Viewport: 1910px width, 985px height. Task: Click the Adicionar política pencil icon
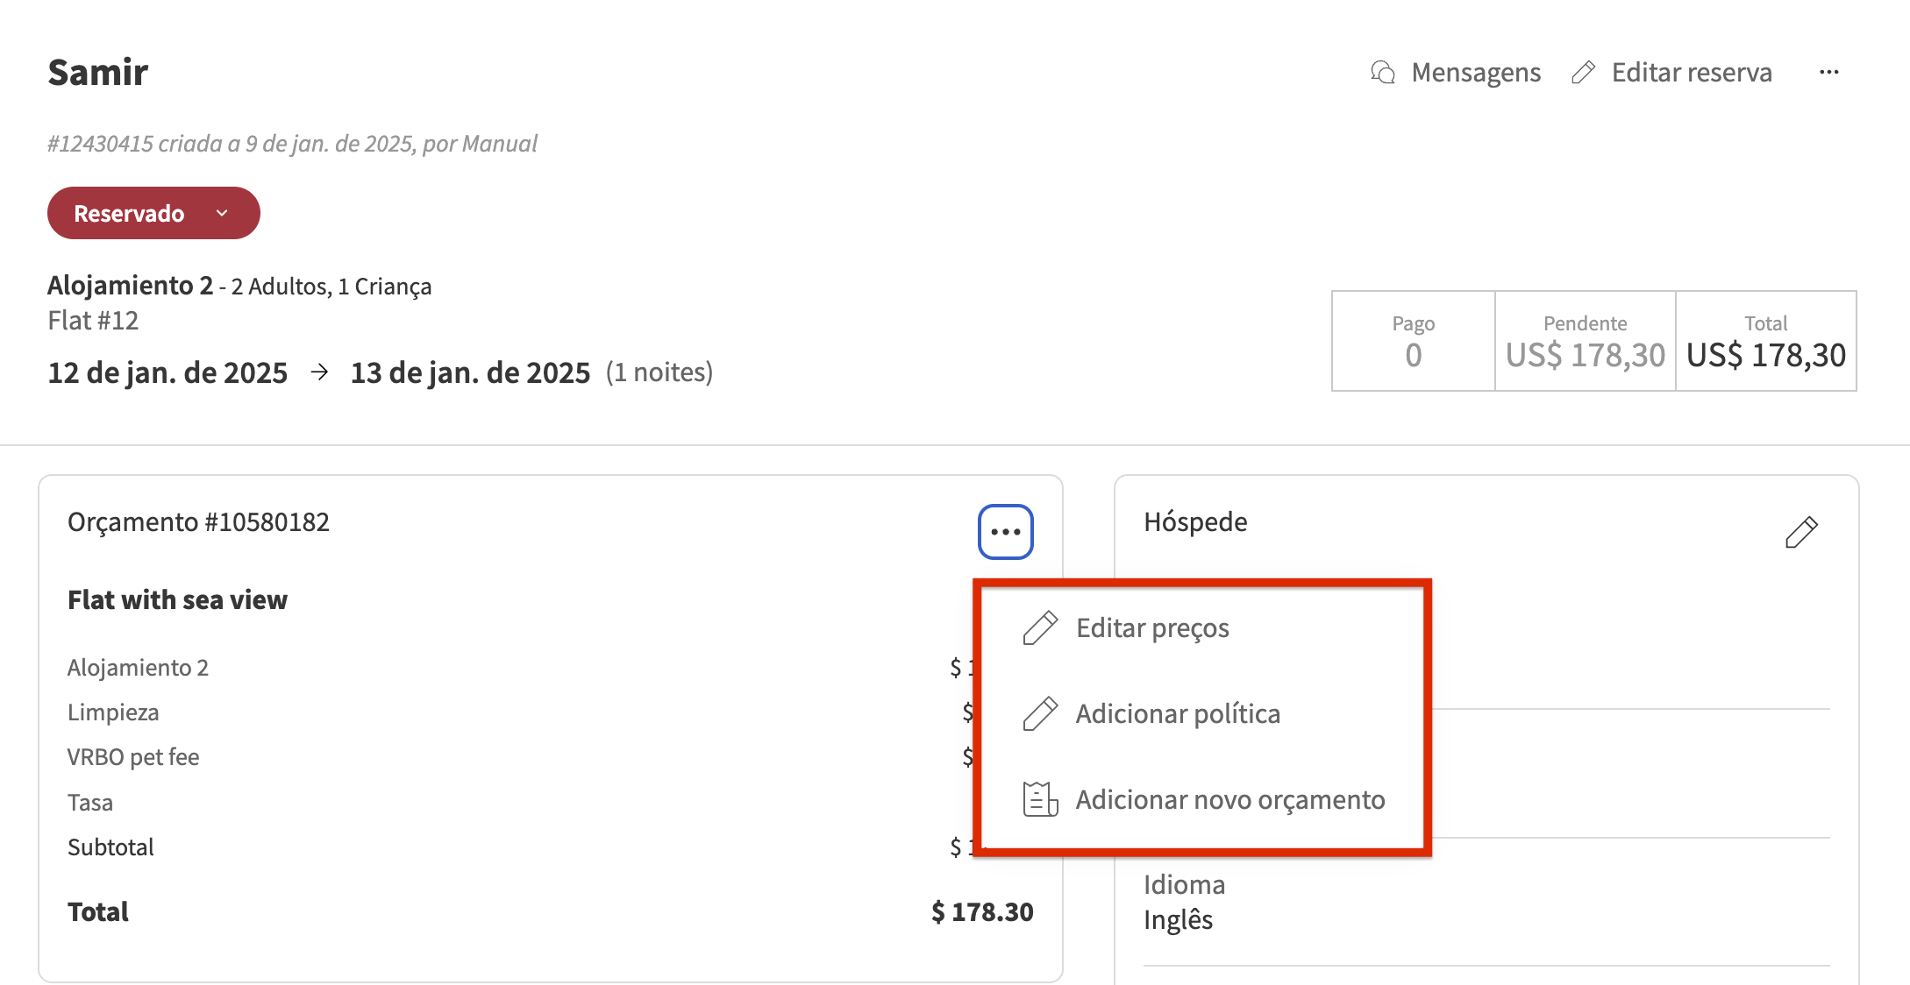tap(1040, 712)
